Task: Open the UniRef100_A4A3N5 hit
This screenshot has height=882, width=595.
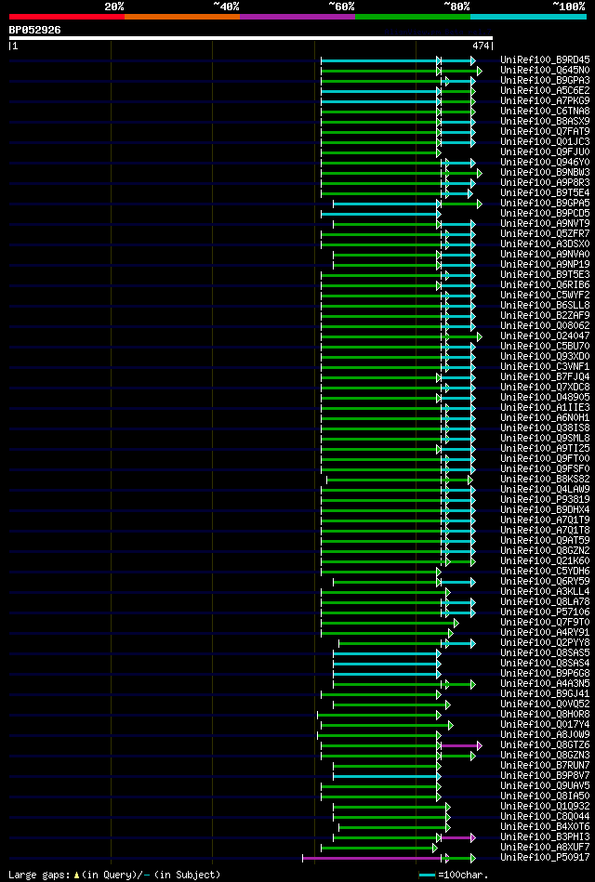Action: click(545, 685)
